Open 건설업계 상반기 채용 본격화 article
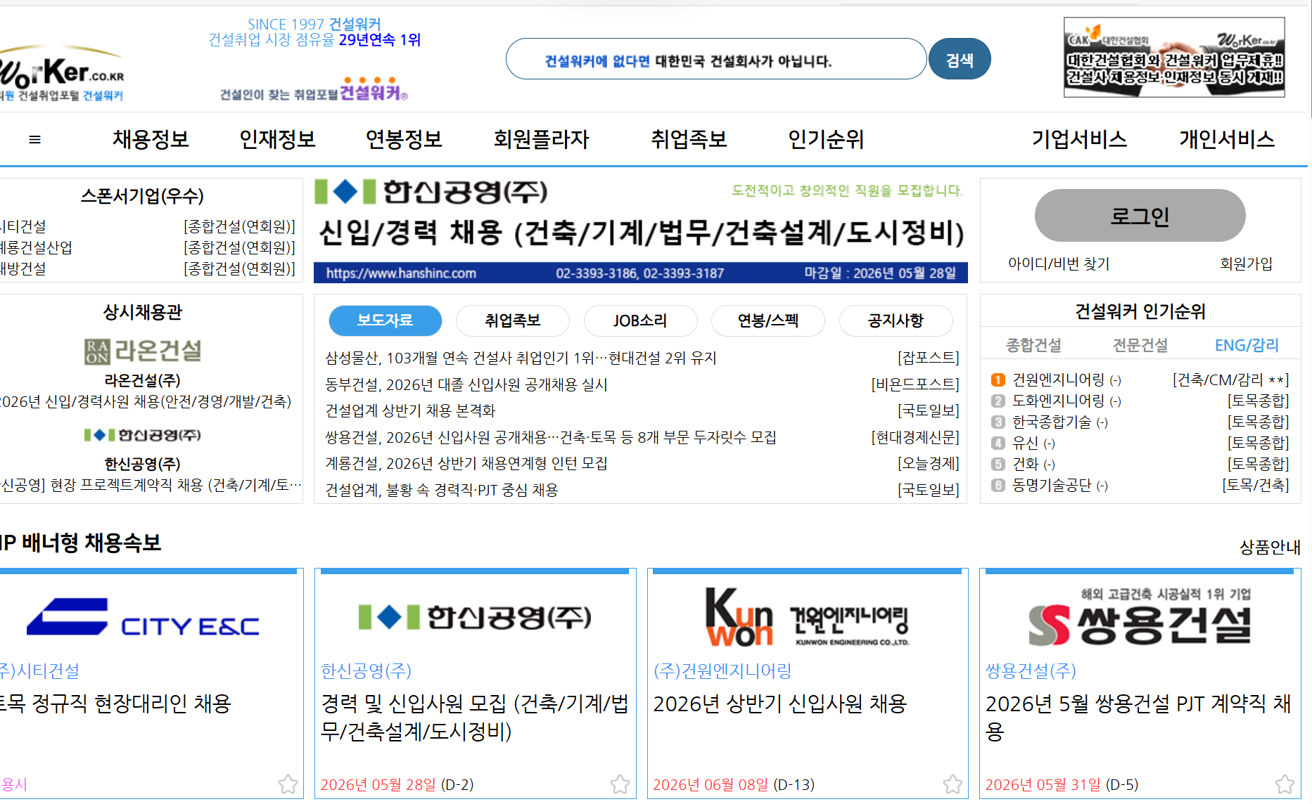Image resolution: width=1312 pixels, height=804 pixels. tap(410, 410)
